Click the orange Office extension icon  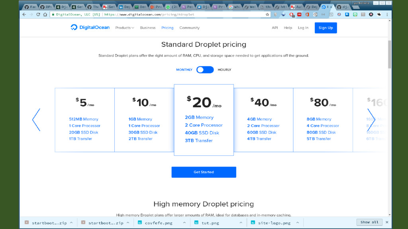307,15
